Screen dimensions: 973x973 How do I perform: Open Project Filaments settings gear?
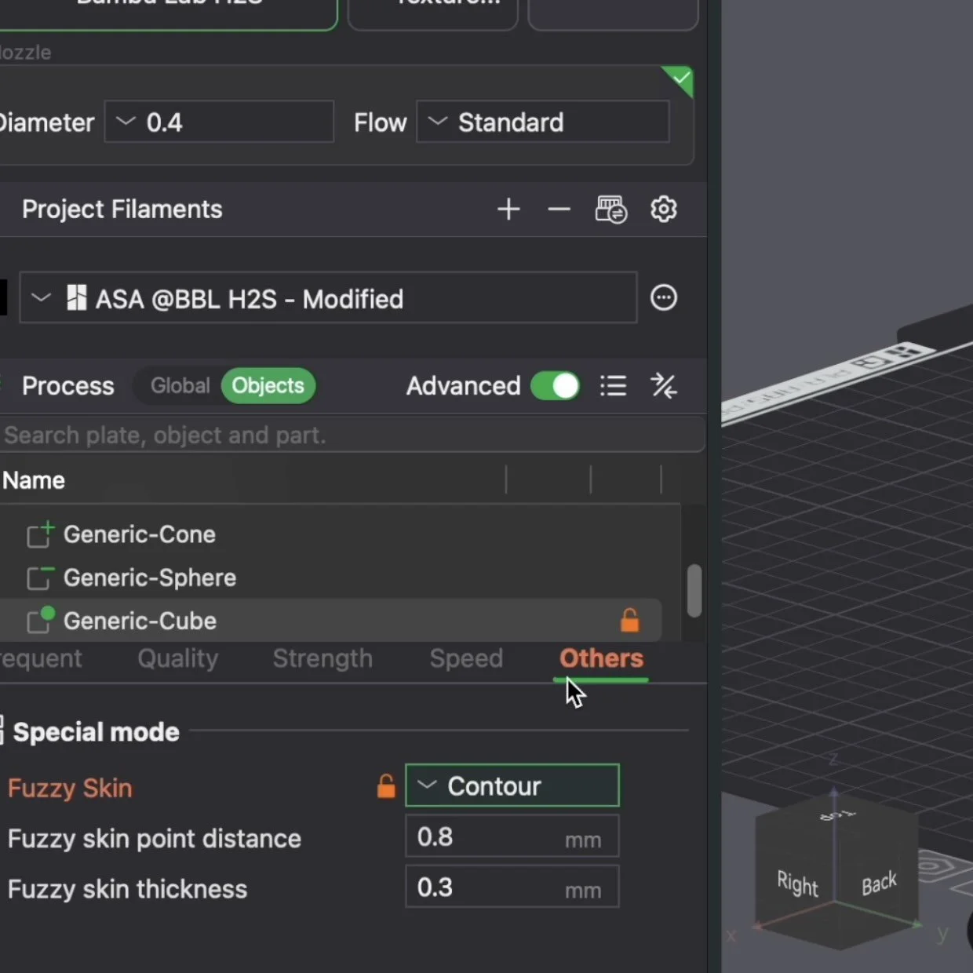coord(664,210)
